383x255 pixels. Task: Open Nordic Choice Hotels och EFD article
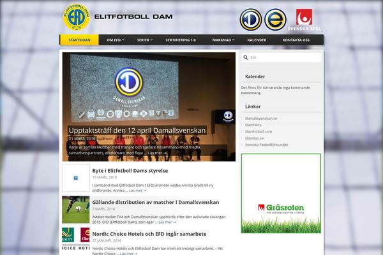coord(149,234)
